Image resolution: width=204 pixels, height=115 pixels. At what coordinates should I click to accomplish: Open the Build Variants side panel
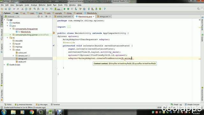[x=2, y=80]
